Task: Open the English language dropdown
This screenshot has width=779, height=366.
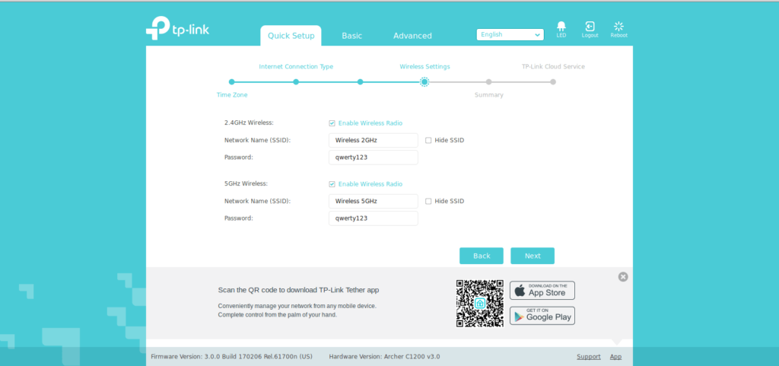Action: 510,34
